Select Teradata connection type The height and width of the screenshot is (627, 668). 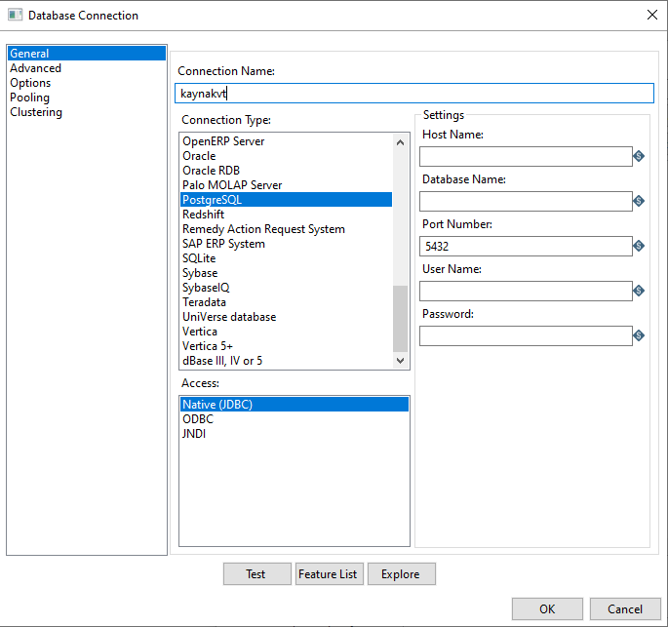coord(286,302)
